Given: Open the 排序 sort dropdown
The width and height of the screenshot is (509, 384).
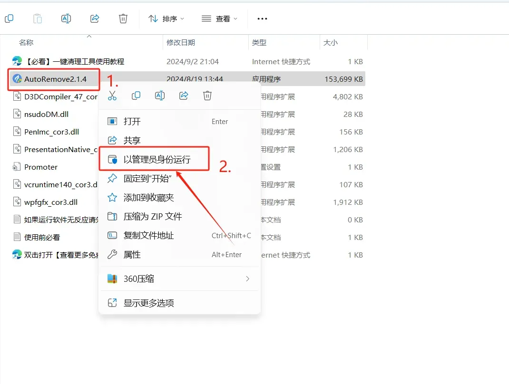Looking at the screenshot, I should (166, 19).
